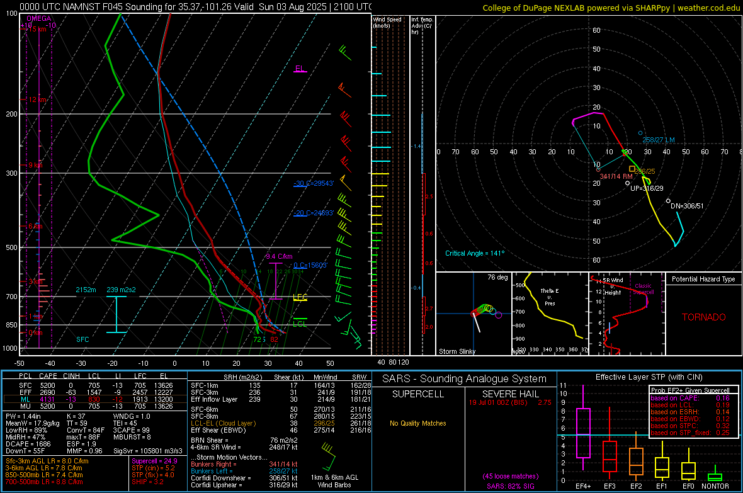The height and width of the screenshot is (493, 743).
Task: Click the (45 loose matches) text
Action: pos(510,476)
